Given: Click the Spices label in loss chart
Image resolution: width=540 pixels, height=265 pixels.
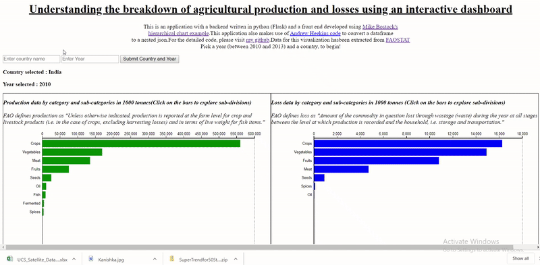Looking at the screenshot, I should pyautogui.click(x=306, y=186).
